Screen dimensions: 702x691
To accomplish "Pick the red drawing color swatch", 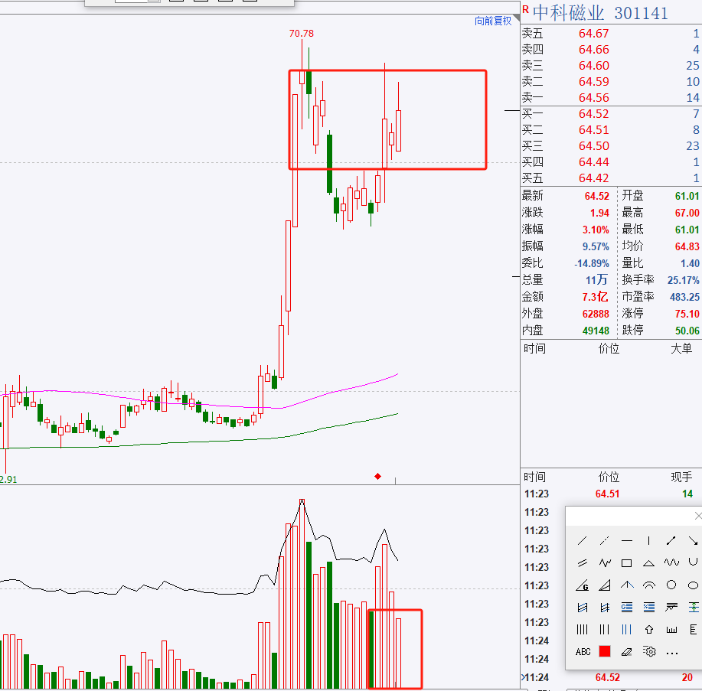I will click(605, 652).
